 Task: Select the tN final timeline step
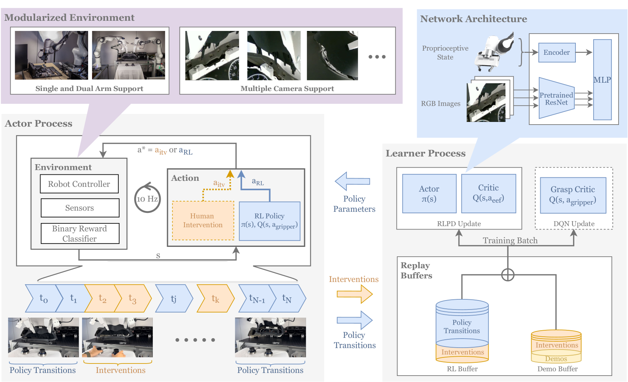[287, 299]
